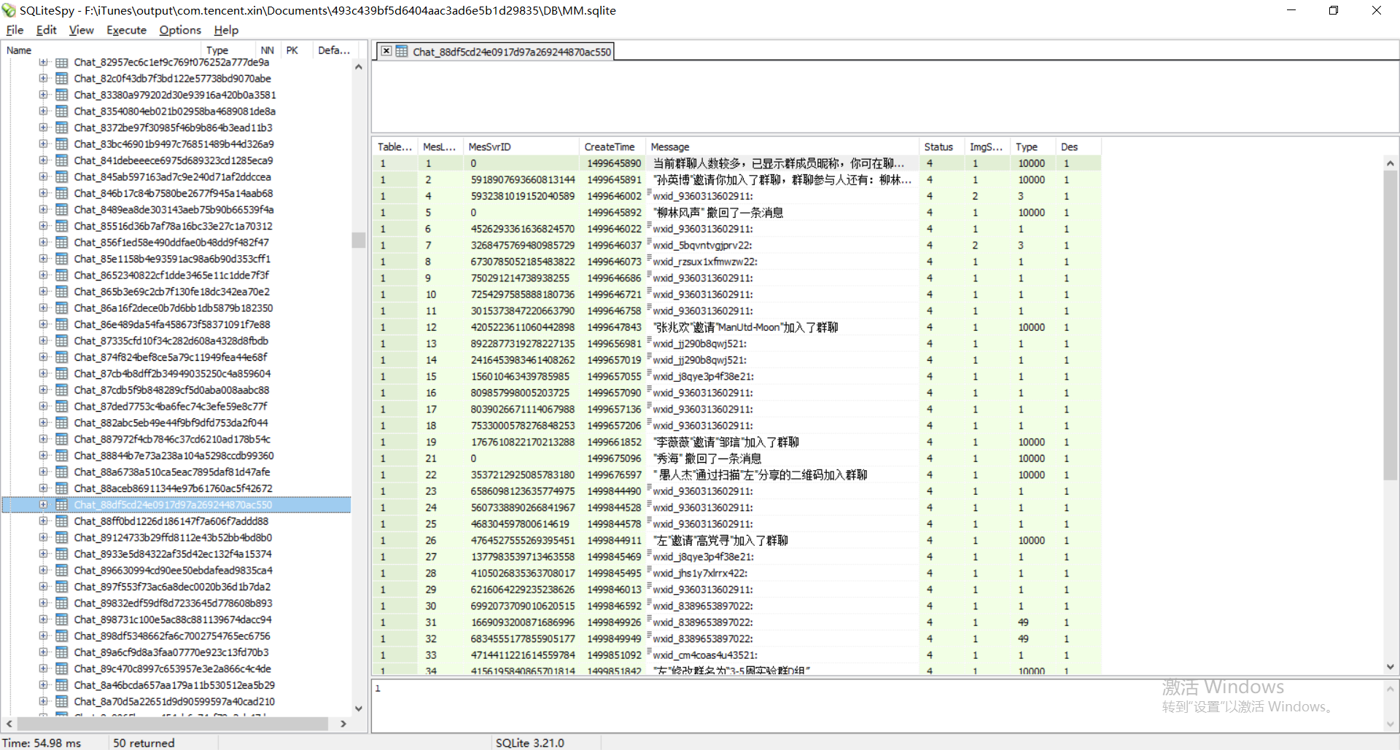Open the Options menu
Screen dimensions: 1400x750
[x=180, y=30]
